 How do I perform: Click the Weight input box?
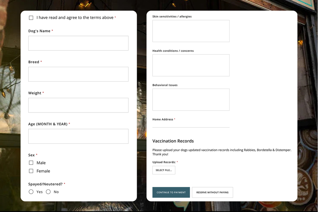78,105
